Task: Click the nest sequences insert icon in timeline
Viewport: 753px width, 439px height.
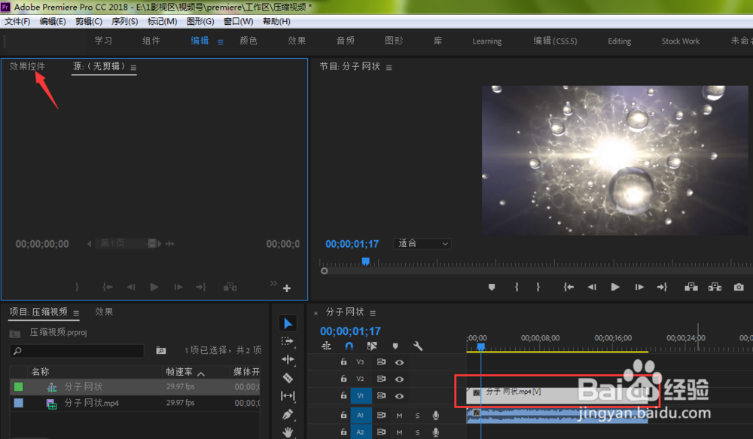Action: [x=326, y=346]
